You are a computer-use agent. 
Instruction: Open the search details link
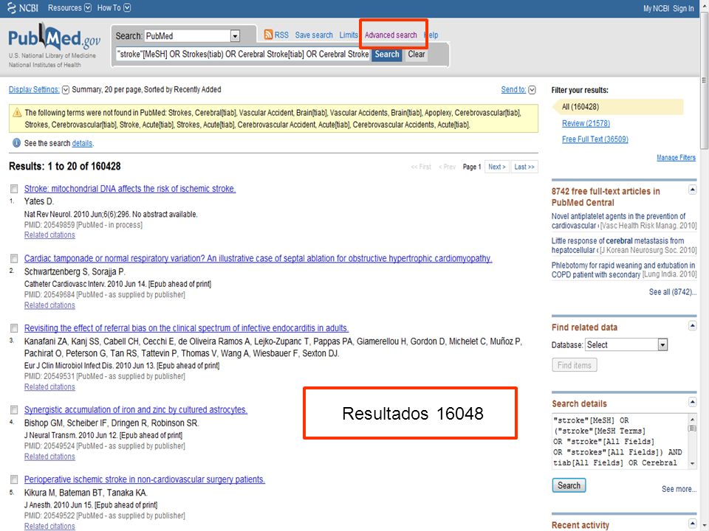point(82,143)
